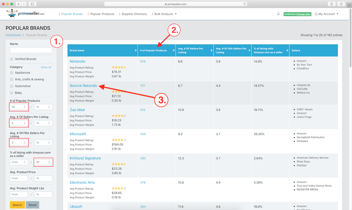The width and height of the screenshot is (352, 210).
Task: Click the Safari address bar
Action: 176,4
